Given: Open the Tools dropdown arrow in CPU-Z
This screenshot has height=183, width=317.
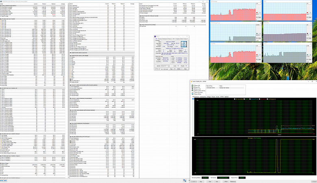Looking at the screenshot, I should click(174, 69).
